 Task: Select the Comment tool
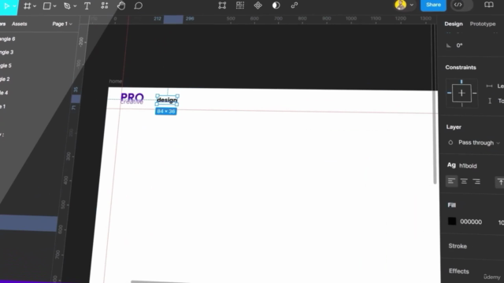pos(139,6)
